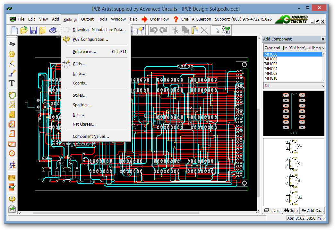Open the library dropdown 74hc.cml
This screenshot has height=230, width=335.
point(294,48)
